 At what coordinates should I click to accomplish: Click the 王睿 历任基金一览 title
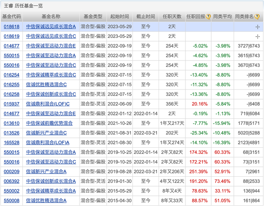[x=23, y=6]
